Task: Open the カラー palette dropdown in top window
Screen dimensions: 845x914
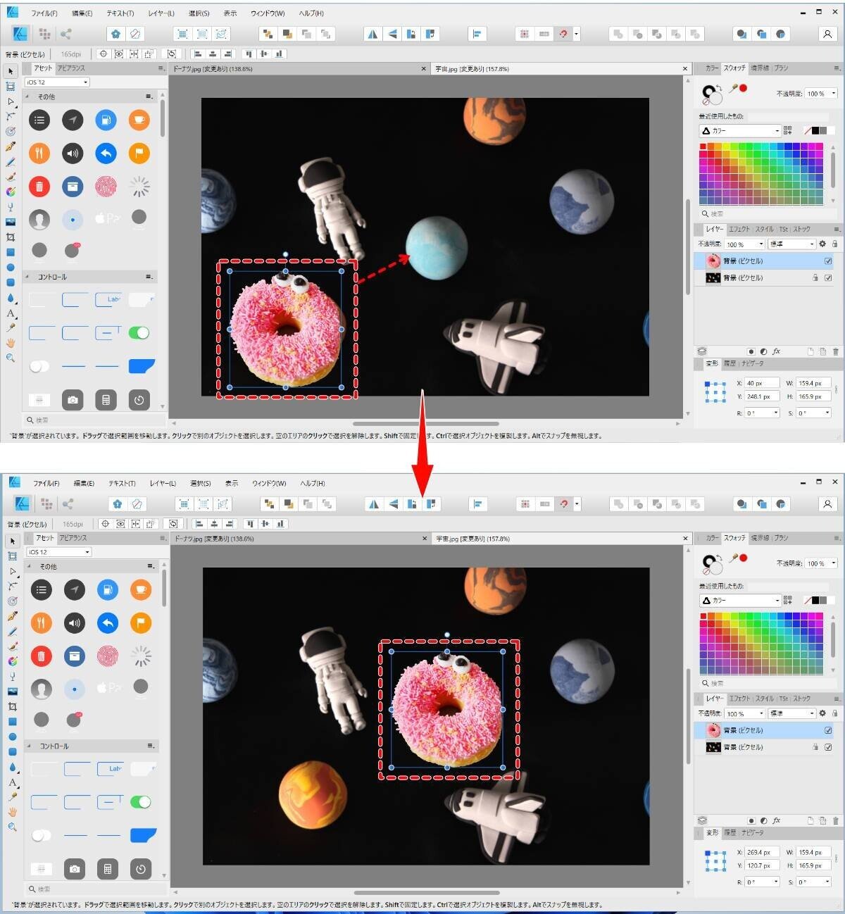Action: [x=739, y=131]
